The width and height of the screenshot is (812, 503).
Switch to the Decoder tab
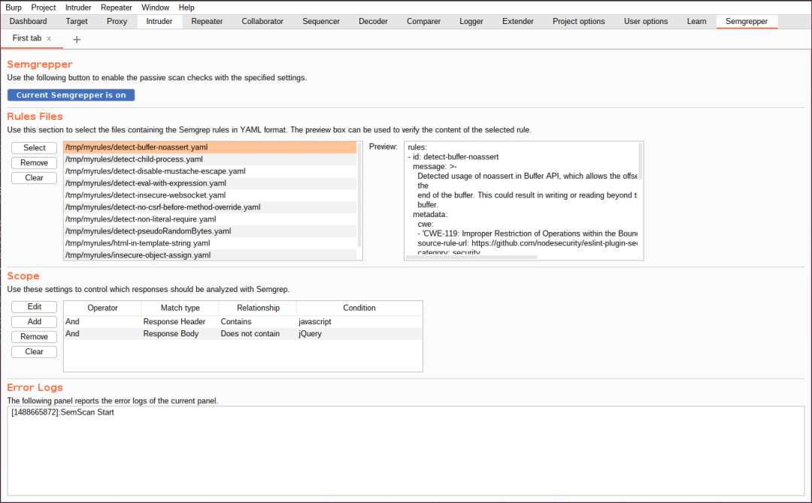(373, 21)
